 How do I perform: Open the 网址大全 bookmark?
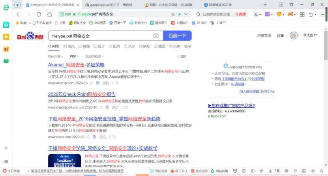coord(77,23)
